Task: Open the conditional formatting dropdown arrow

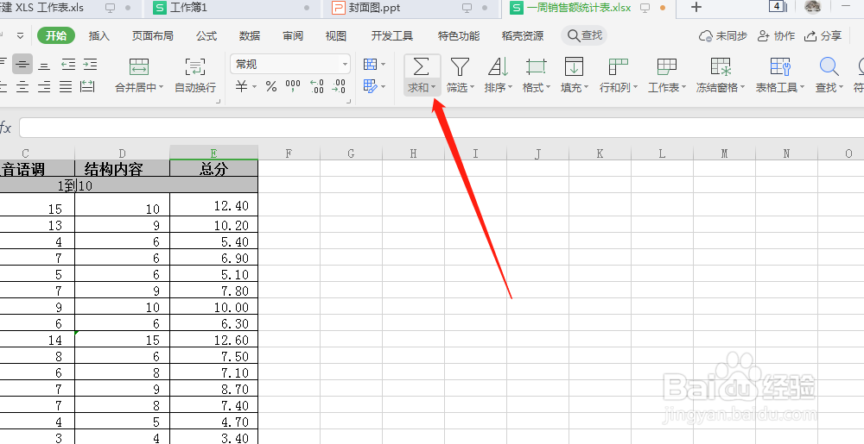Action: (384, 65)
